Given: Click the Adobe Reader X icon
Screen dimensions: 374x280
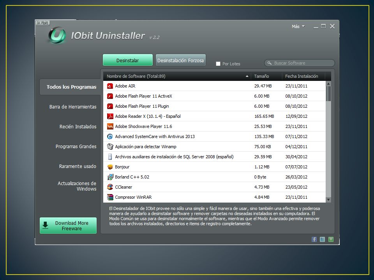Looking at the screenshot, I should point(110,116).
